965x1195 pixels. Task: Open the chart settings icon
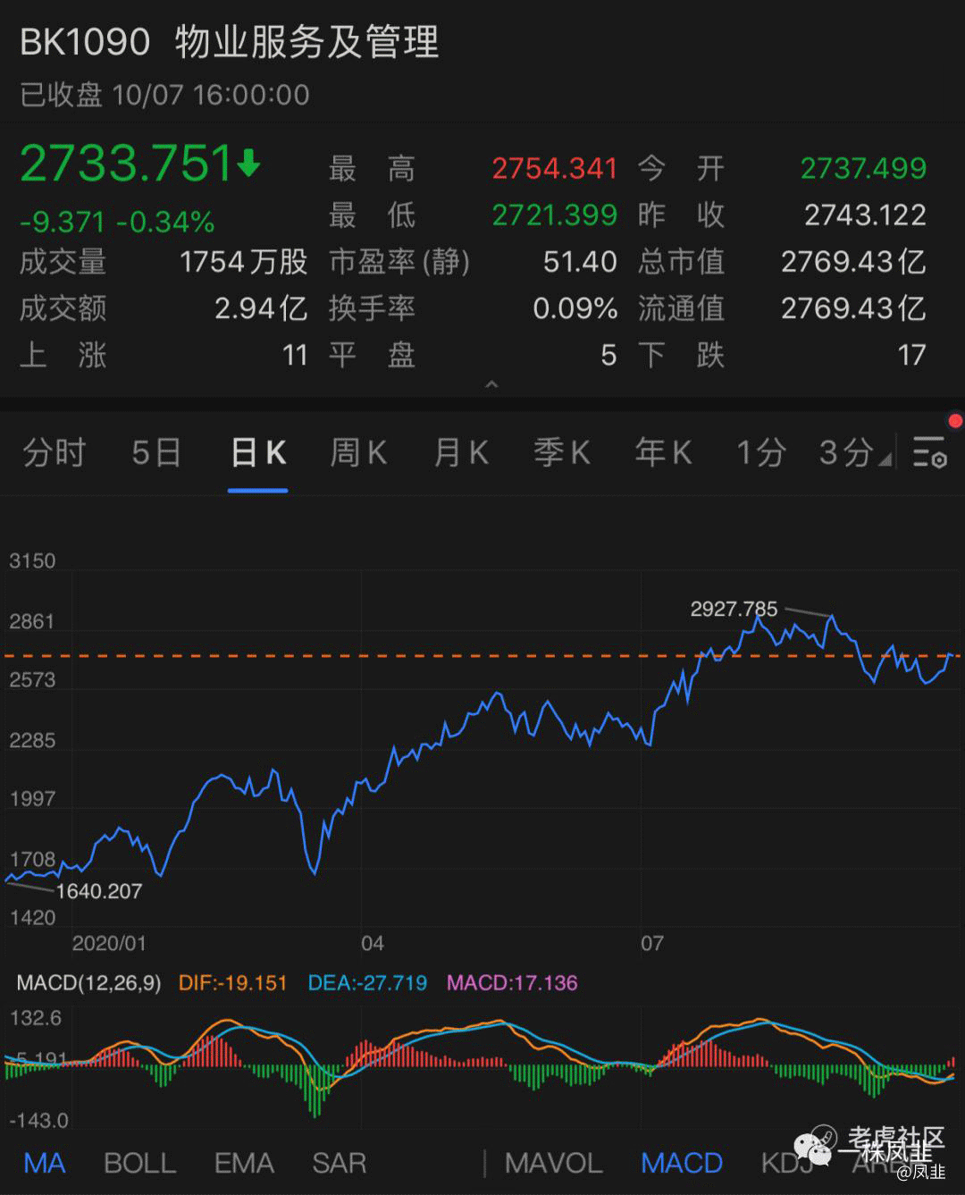[x=929, y=453]
